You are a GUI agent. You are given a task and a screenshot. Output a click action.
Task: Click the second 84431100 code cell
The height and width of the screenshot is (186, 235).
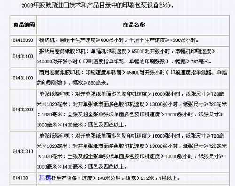click(x=23, y=78)
